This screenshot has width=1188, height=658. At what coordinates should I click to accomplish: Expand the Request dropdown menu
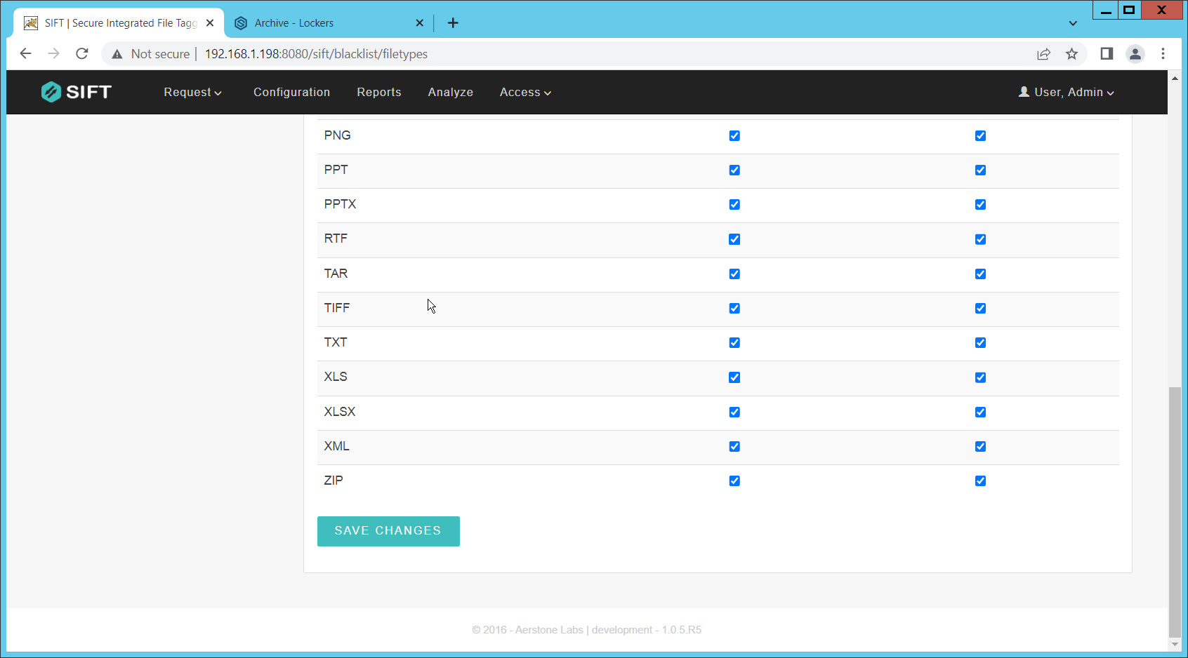tap(192, 93)
